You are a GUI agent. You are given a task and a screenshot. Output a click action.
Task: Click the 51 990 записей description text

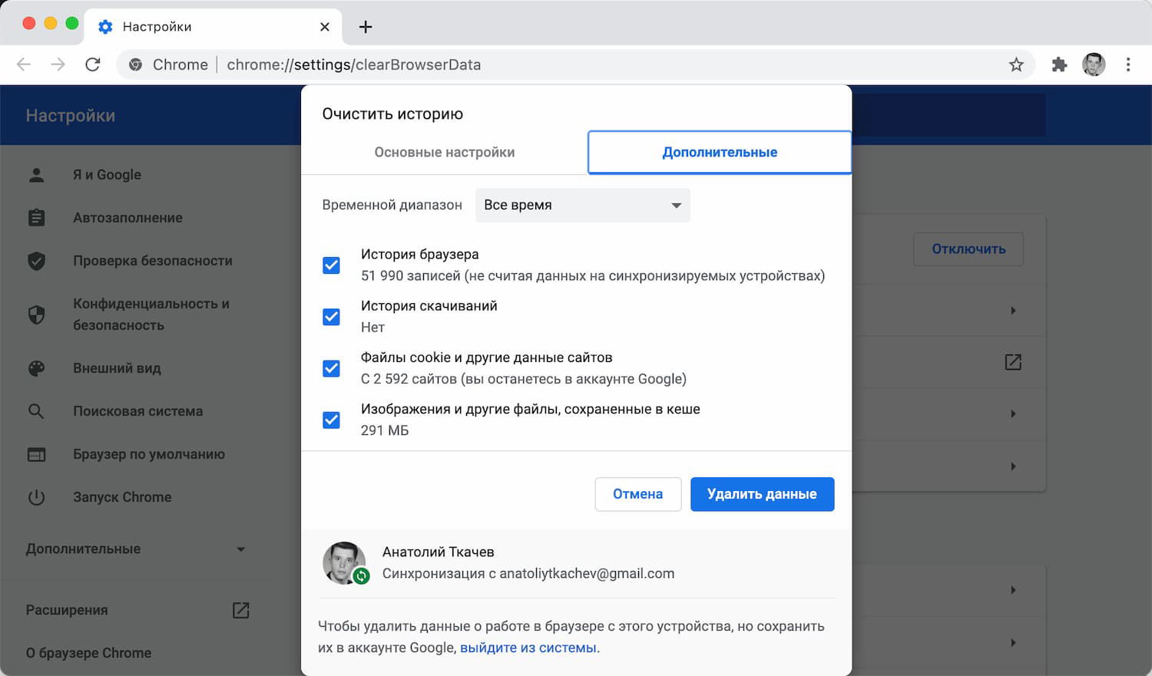point(593,276)
